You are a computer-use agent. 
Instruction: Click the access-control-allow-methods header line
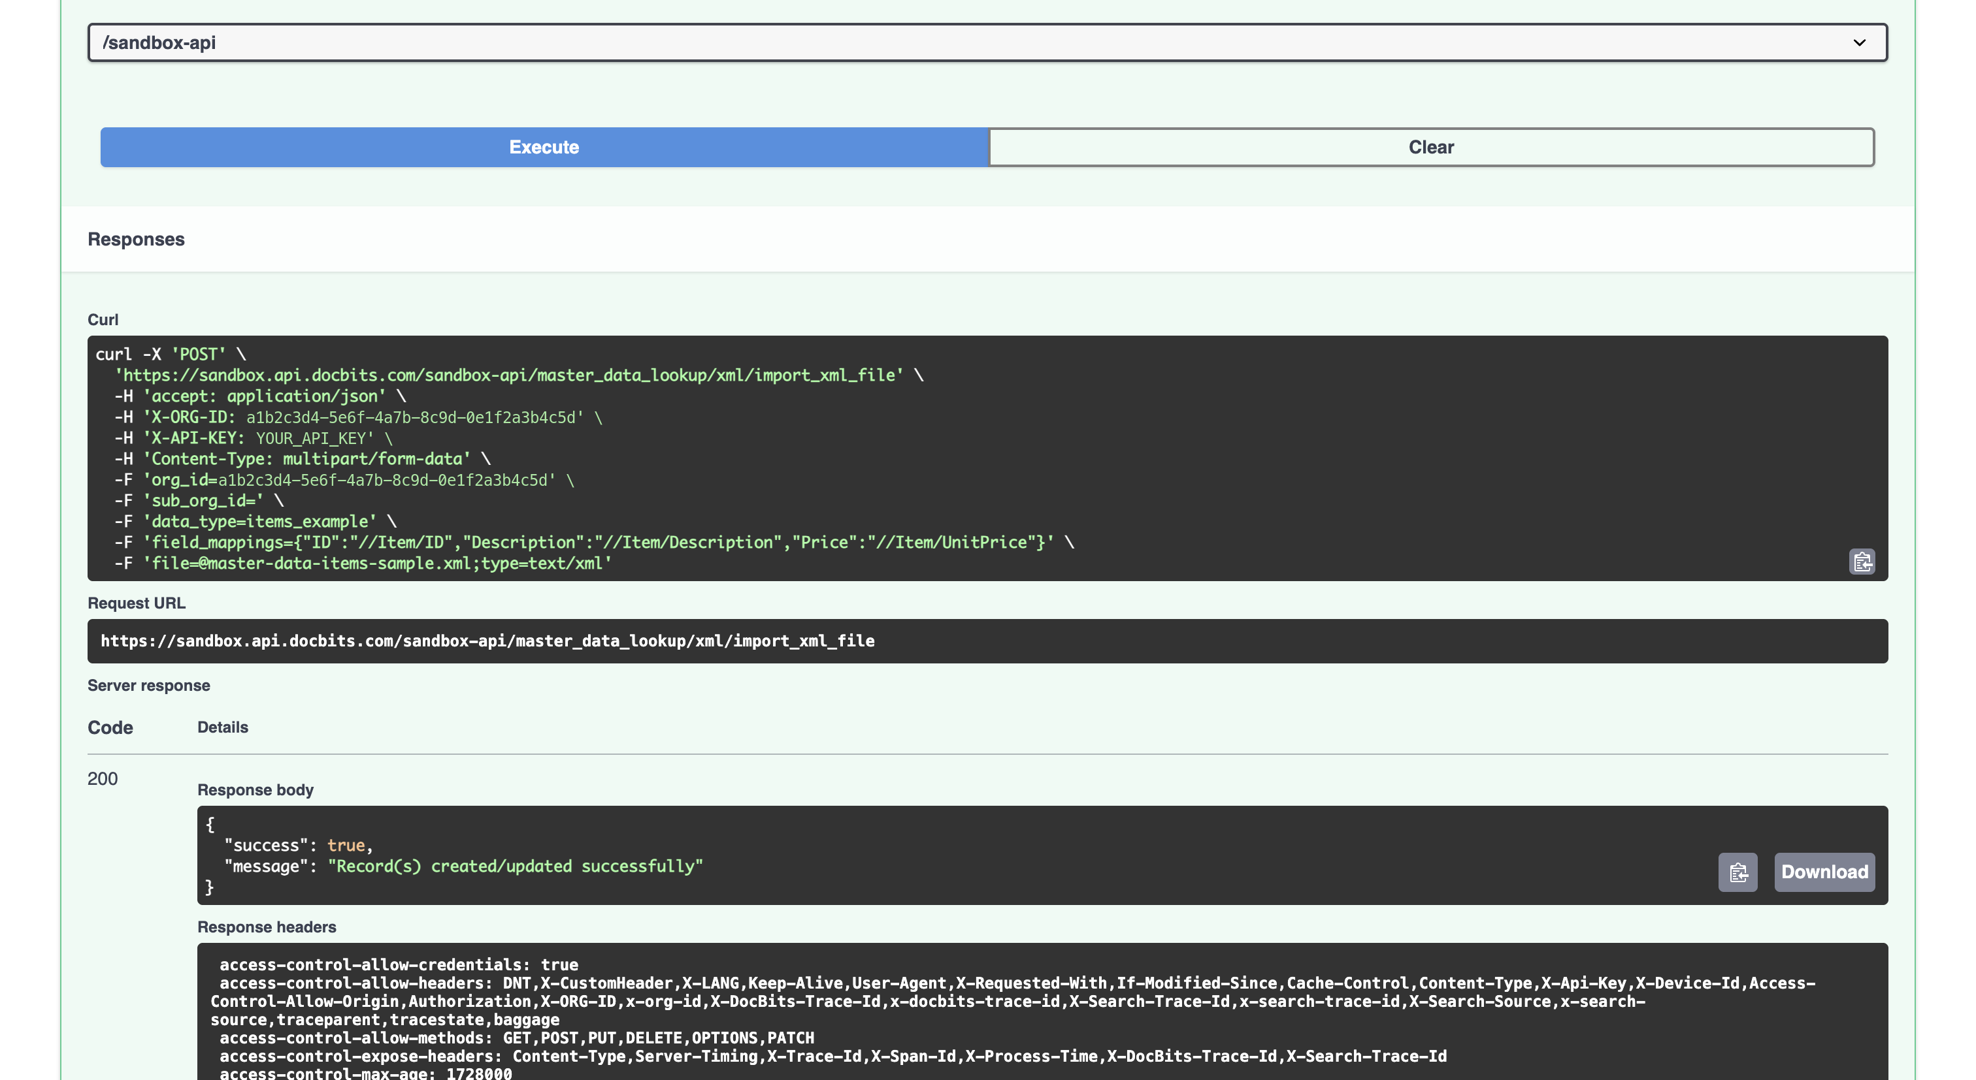click(x=516, y=1038)
